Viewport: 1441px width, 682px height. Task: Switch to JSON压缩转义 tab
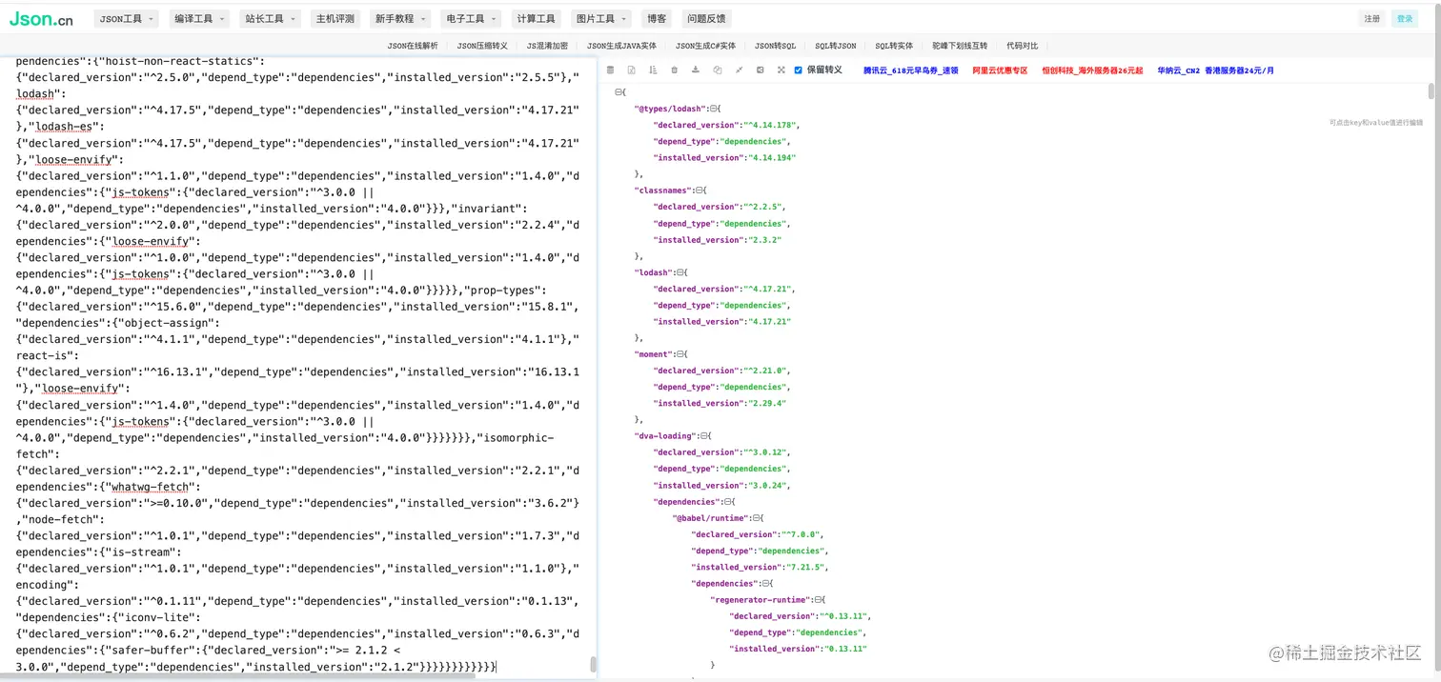click(x=482, y=46)
